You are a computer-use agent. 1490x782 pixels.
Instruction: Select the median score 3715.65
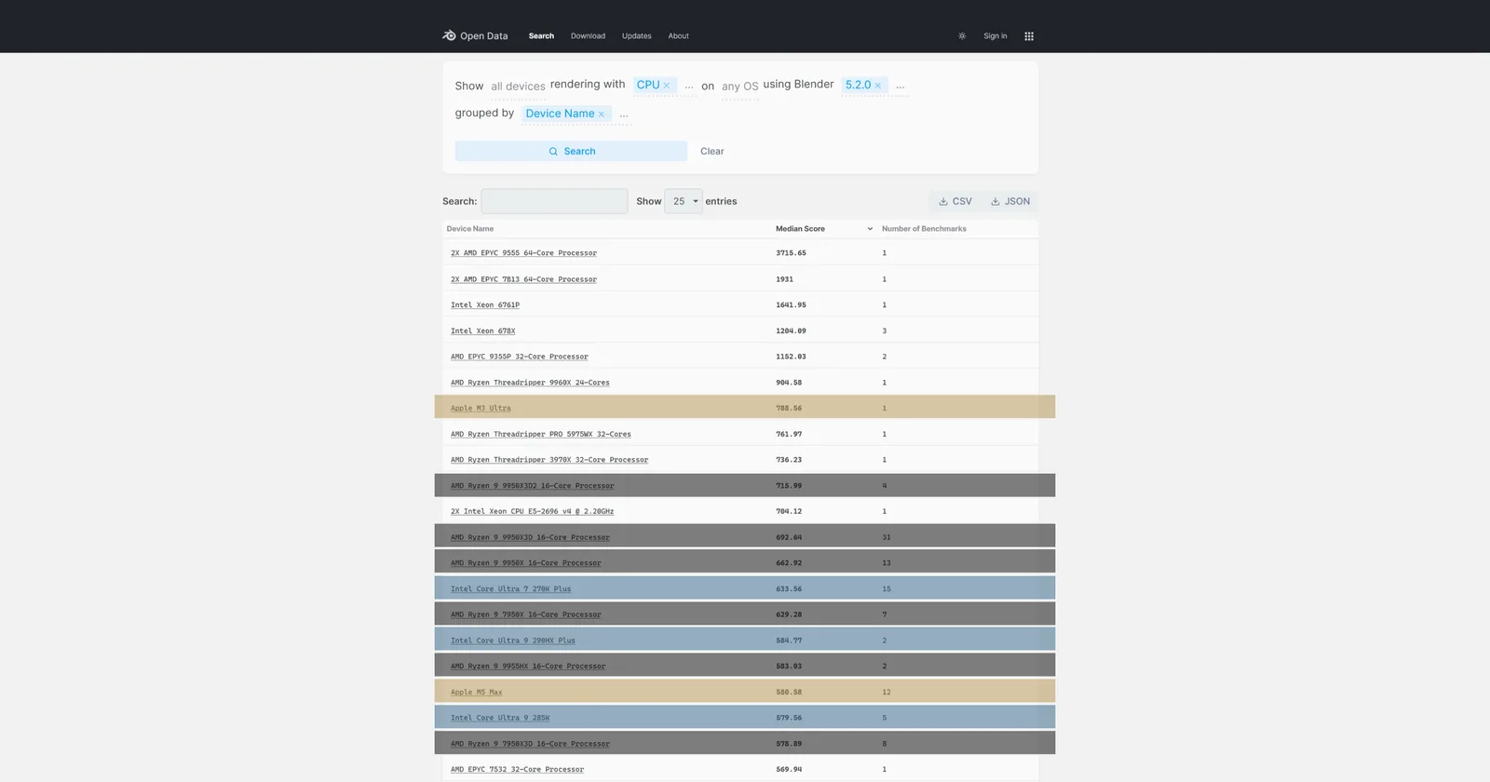click(x=791, y=253)
